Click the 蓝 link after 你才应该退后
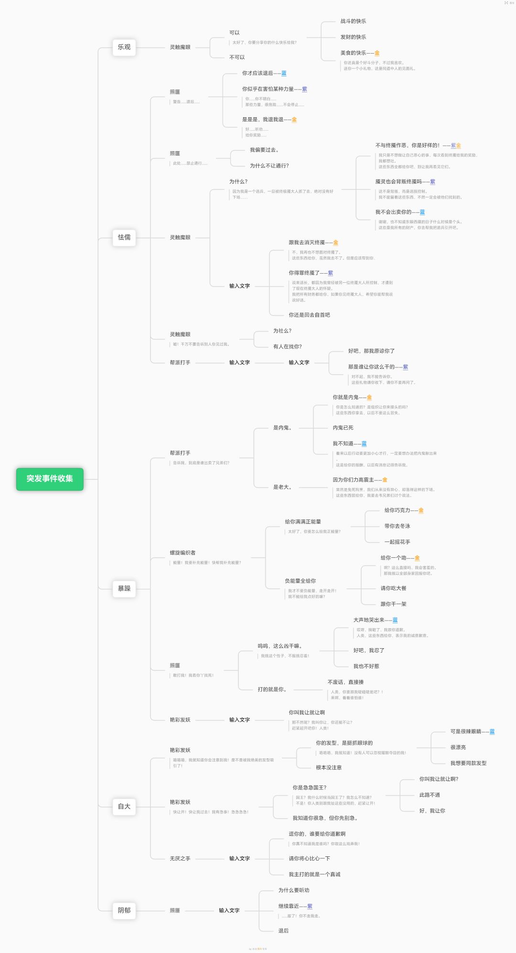Viewport: 516px width, 953px height. pyautogui.click(x=284, y=74)
